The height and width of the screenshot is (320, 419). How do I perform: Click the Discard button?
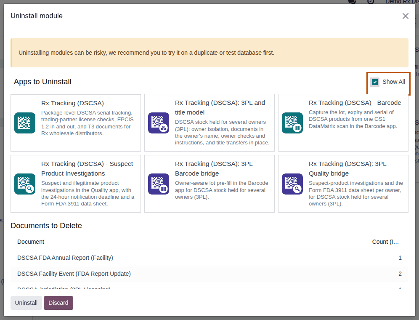pos(58,303)
